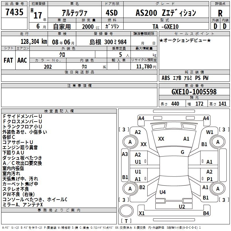The image size is (231, 231).
Task: Click the U4 trunk damage mark
Action: click(x=163, y=192)
